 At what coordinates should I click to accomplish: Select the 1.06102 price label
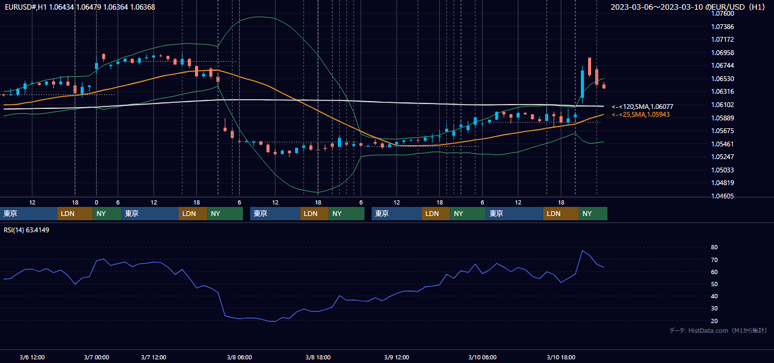722,105
